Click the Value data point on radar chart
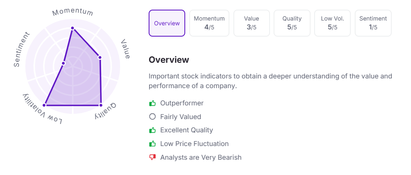Viewport: 411px width, 175px height. 100,58
